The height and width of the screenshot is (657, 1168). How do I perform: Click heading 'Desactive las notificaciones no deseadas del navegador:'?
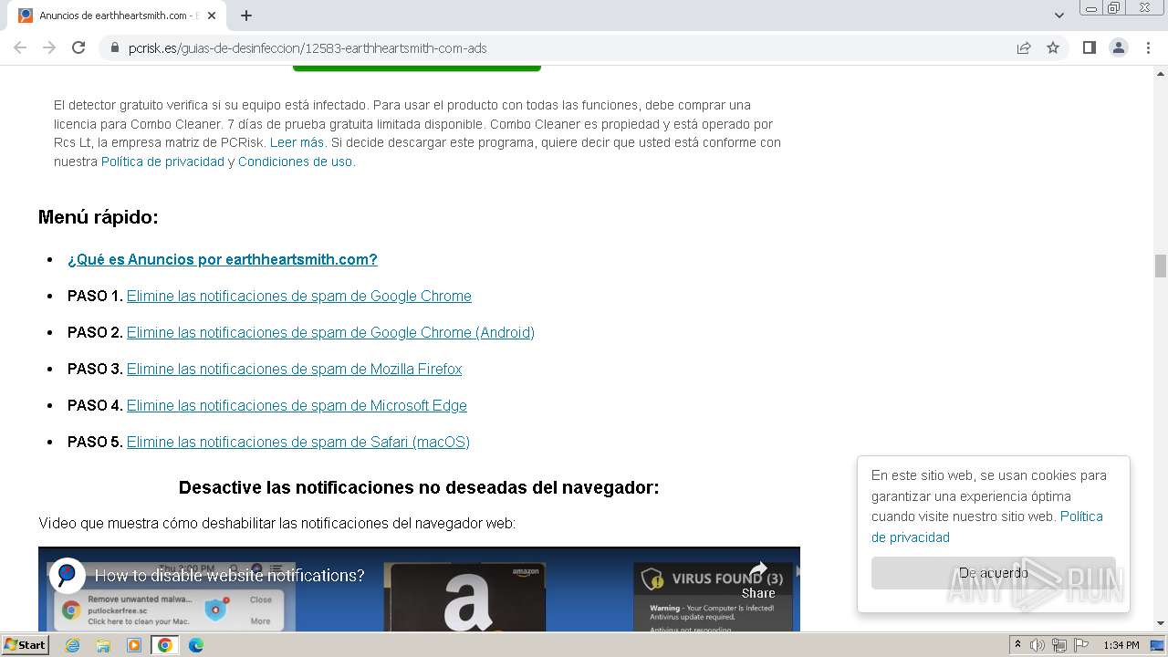point(419,487)
